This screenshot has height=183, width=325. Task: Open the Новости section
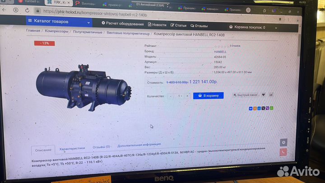(x=157, y=25)
